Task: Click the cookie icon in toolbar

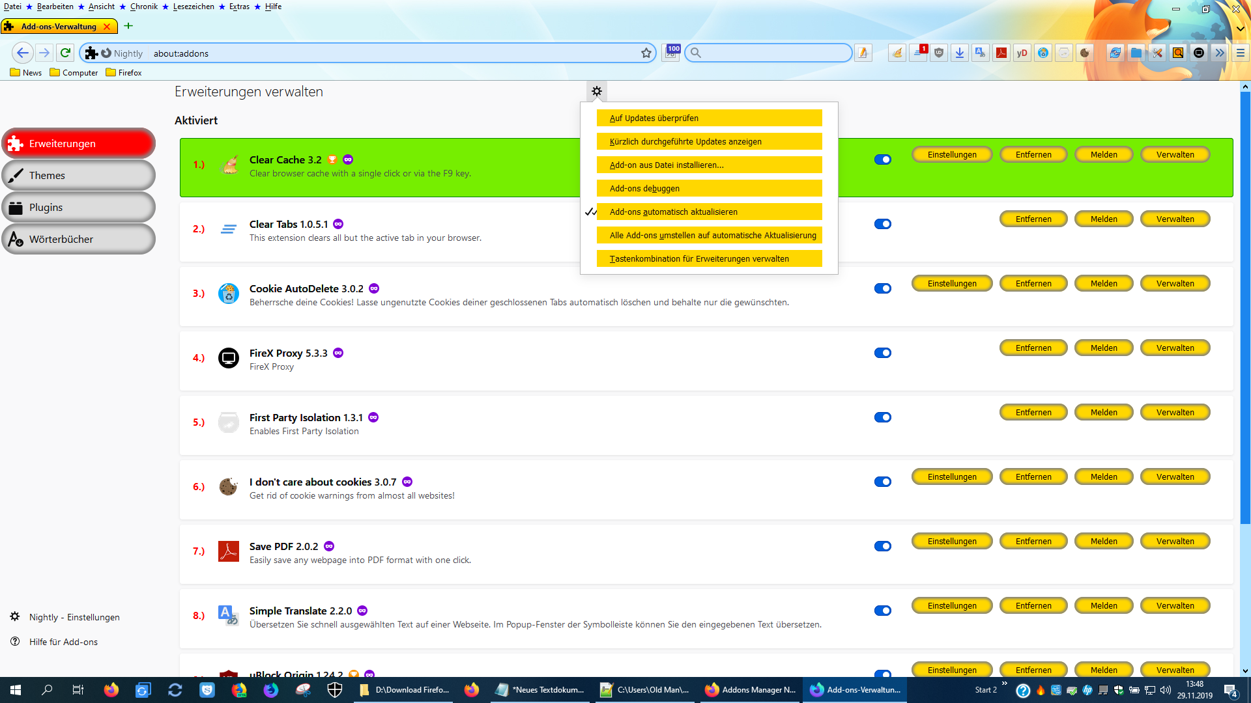Action: point(1085,53)
